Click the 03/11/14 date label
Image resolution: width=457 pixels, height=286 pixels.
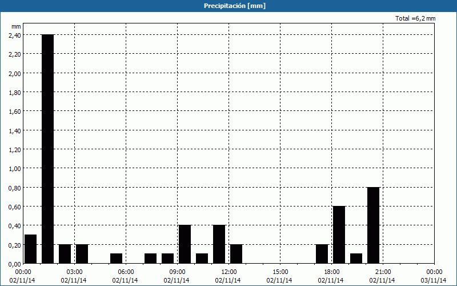pyautogui.click(x=434, y=280)
